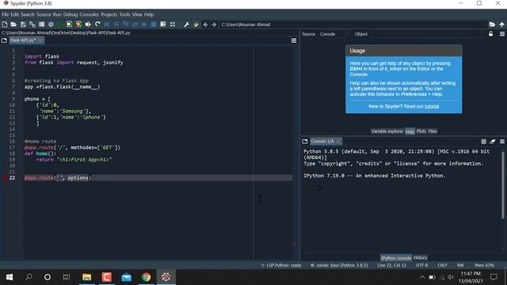Image resolution: width=507 pixels, height=285 pixels.
Task: Open the Help menu in menu bar
Action: pyautogui.click(x=149, y=14)
